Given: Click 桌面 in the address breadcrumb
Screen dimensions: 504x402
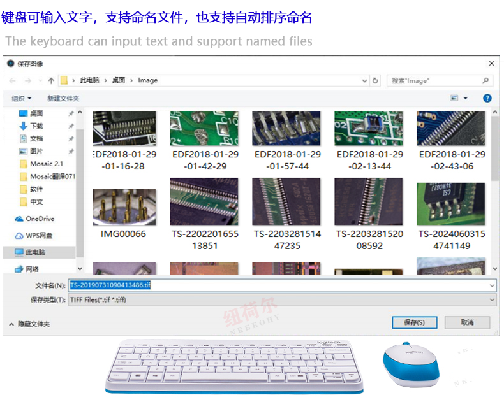Looking at the screenshot, I should [x=119, y=80].
